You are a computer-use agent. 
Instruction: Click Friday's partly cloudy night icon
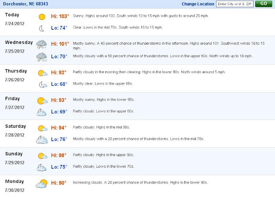point(42,112)
